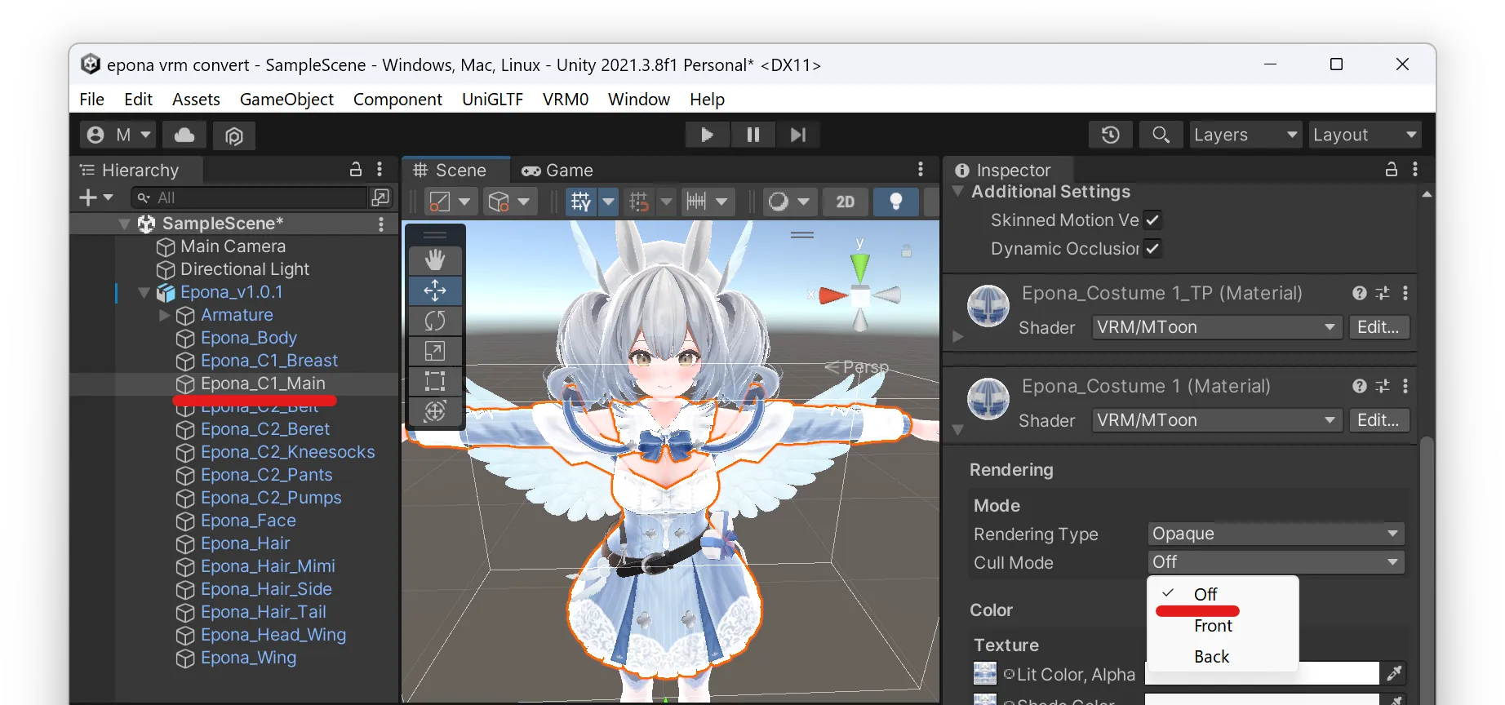Select Epona_C2_Kneesocks in the Hierarchy
The width and height of the screenshot is (1505, 705).
point(288,452)
